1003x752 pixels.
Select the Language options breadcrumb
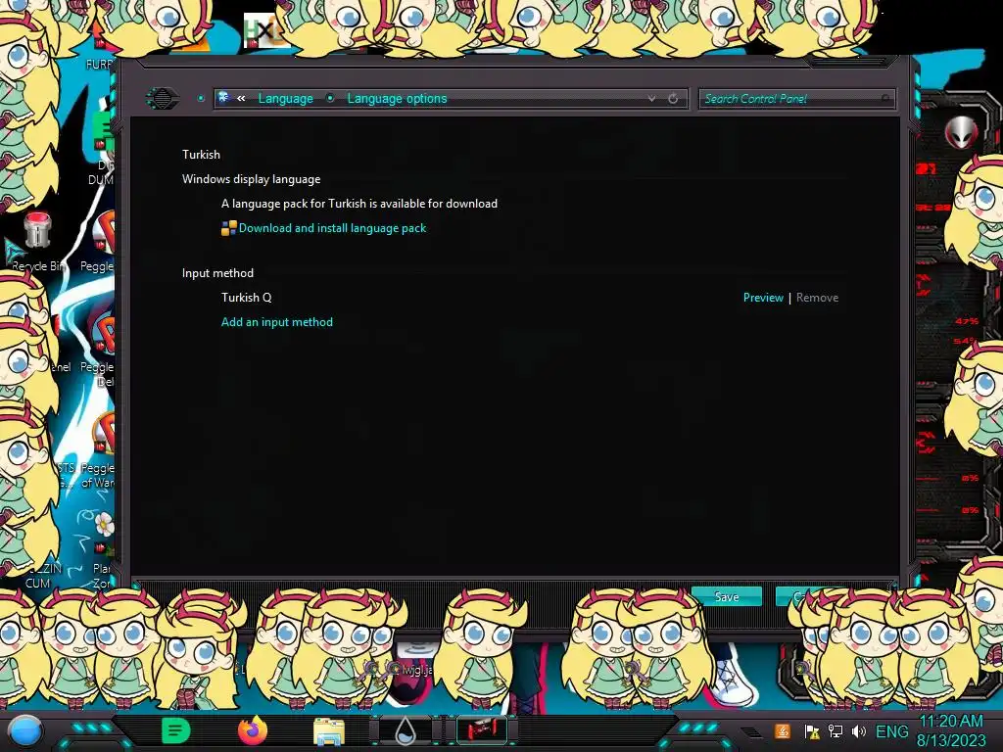click(397, 99)
